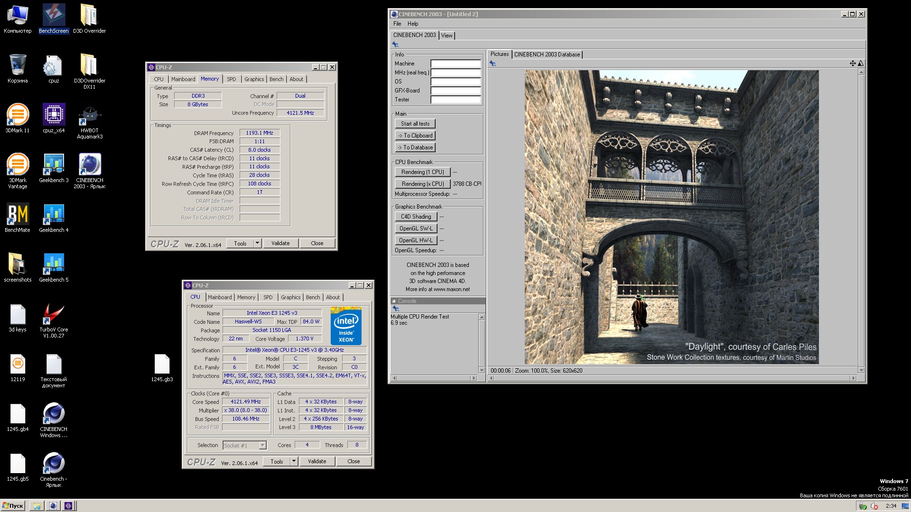
Task: Launch Cinebench - Ярлык shortcut
Action: pos(54,470)
